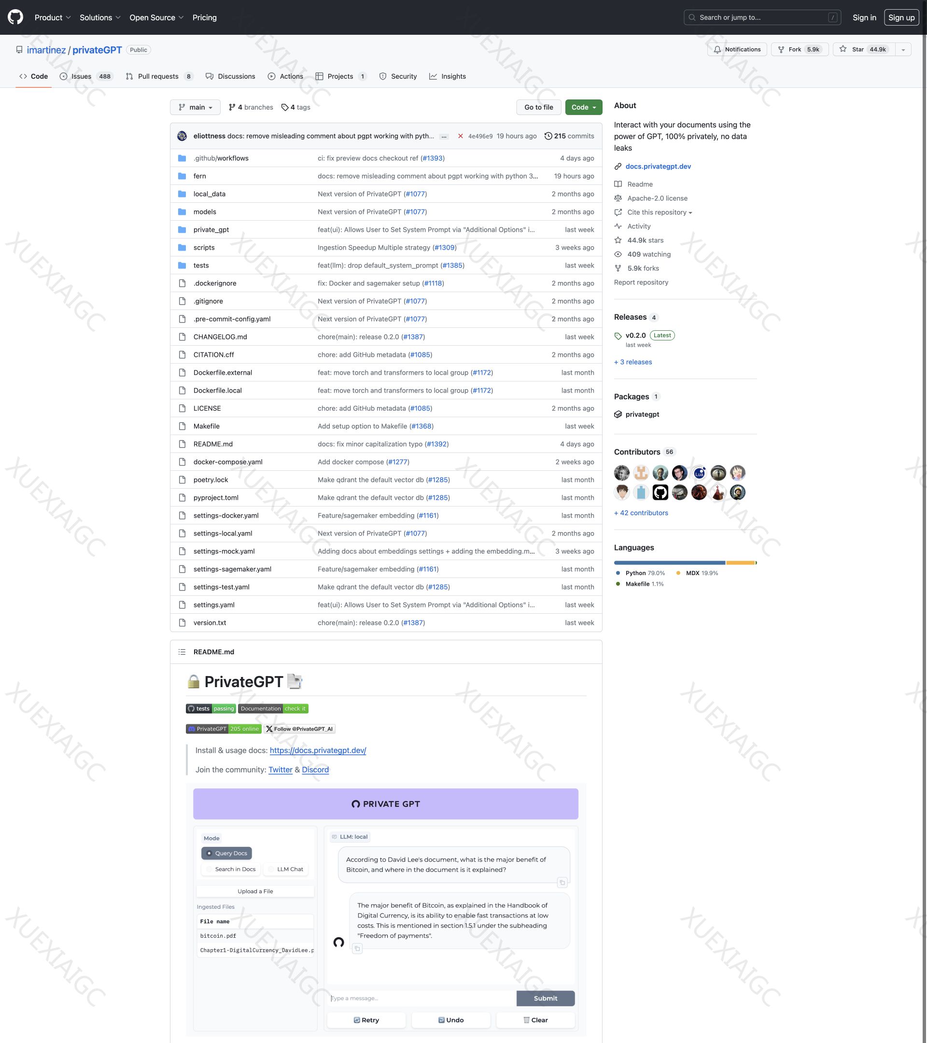The width and height of the screenshot is (927, 1043).
Task: Click the Go to file button
Action: tap(538, 107)
